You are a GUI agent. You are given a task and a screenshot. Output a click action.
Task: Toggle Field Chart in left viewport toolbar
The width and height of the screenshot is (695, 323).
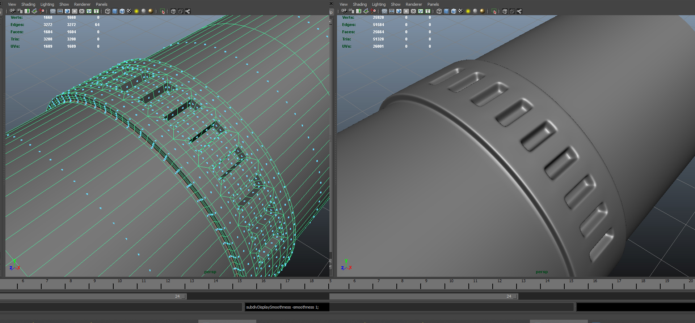(82, 11)
